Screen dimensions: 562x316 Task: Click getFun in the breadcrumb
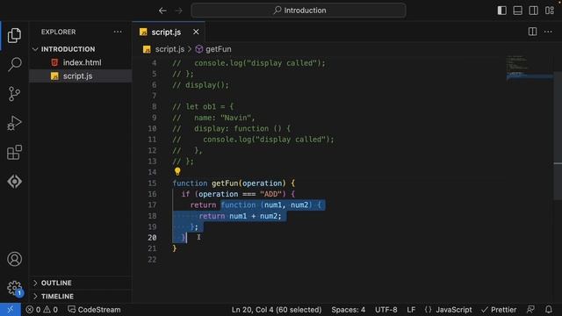click(219, 49)
